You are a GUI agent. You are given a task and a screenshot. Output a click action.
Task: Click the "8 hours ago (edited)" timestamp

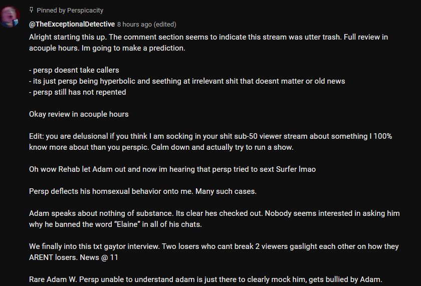[146, 24]
